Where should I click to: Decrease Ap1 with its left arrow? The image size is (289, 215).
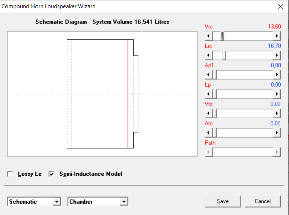[209, 75]
